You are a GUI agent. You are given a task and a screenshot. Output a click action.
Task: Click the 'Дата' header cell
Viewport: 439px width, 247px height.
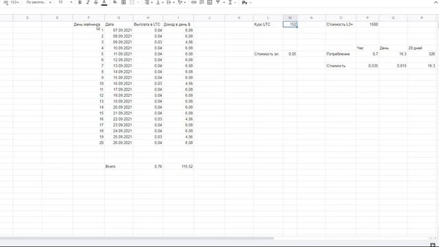[x=119, y=25]
